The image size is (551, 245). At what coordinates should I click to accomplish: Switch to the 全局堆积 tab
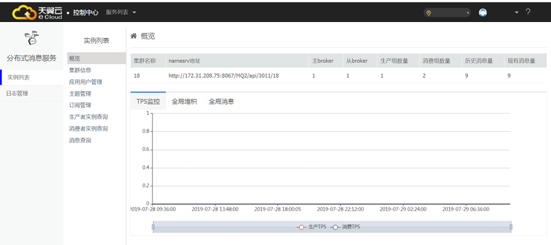pos(184,101)
